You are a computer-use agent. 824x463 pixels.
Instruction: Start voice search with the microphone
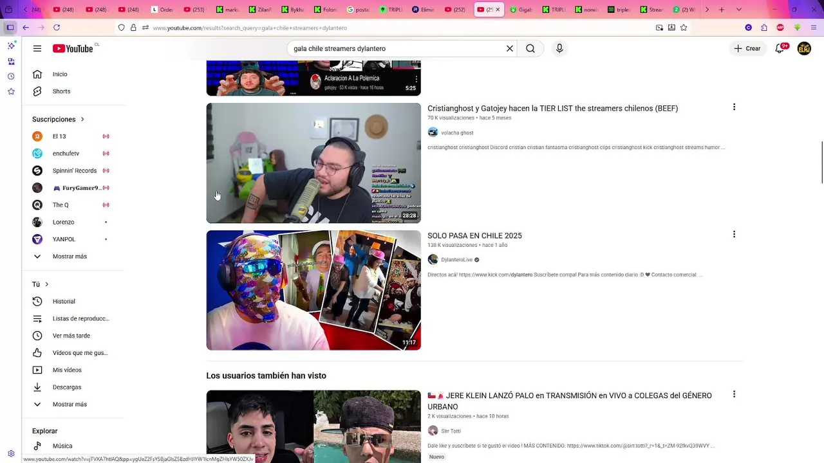pyautogui.click(x=559, y=48)
